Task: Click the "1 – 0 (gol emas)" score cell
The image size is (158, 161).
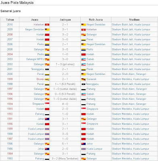Action: 65,64
